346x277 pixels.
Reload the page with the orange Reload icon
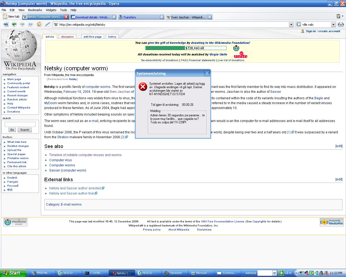pos(39,24)
